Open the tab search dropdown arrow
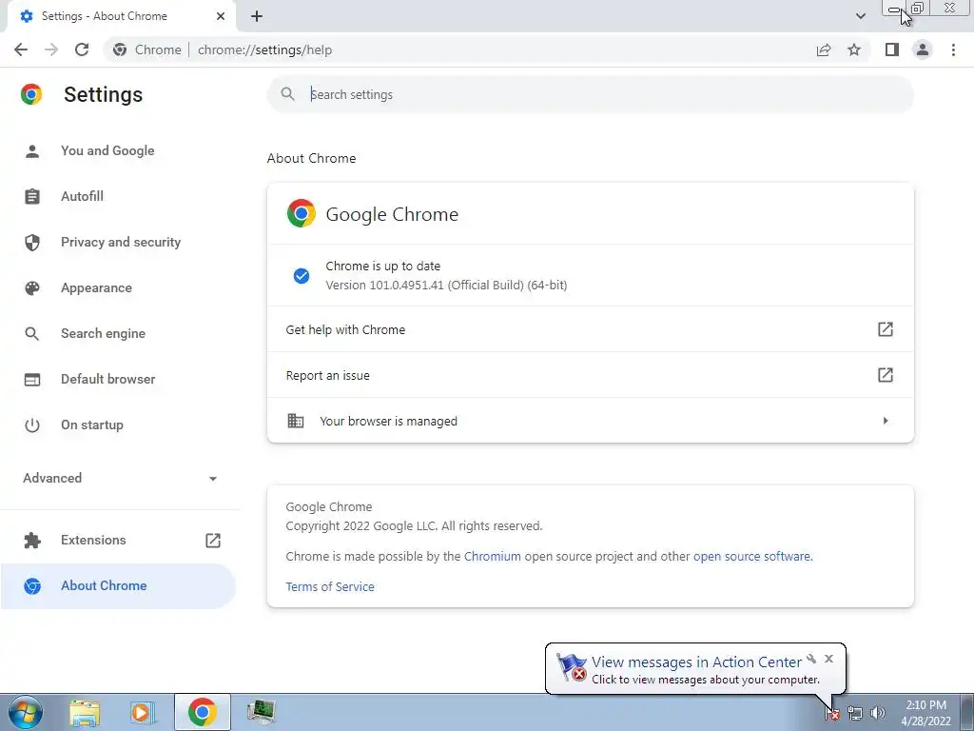This screenshot has width=974, height=731. tap(860, 16)
